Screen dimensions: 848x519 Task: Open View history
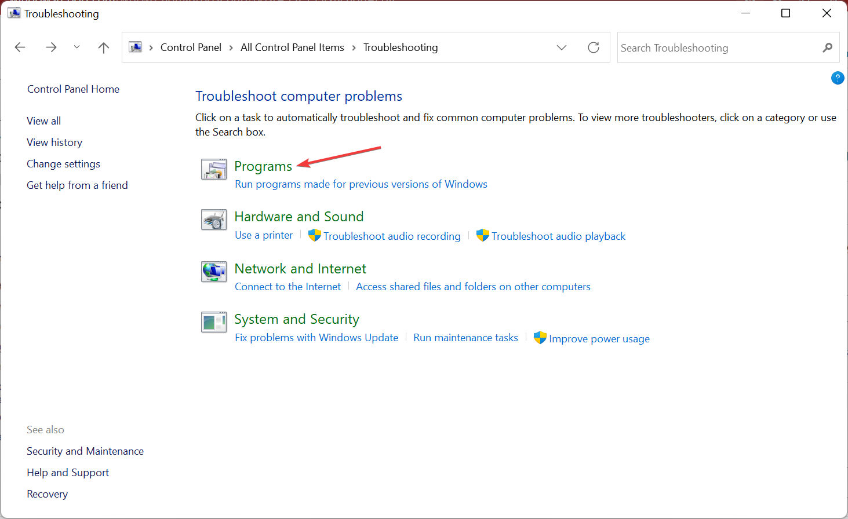point(54,142)
